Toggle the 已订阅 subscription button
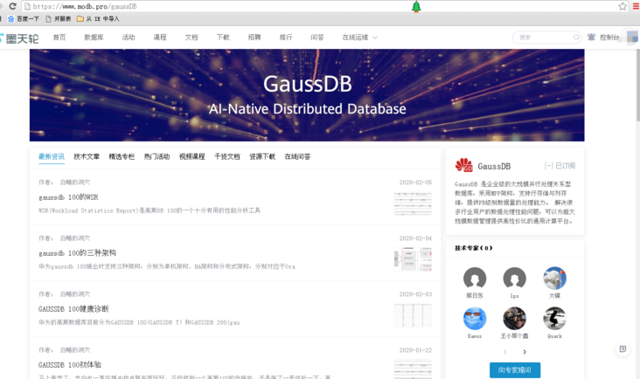Screen dimensions: 640x379 (560, 165)
